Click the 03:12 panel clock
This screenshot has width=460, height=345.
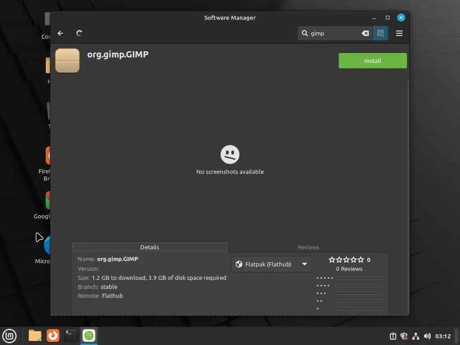pos(442,336)
